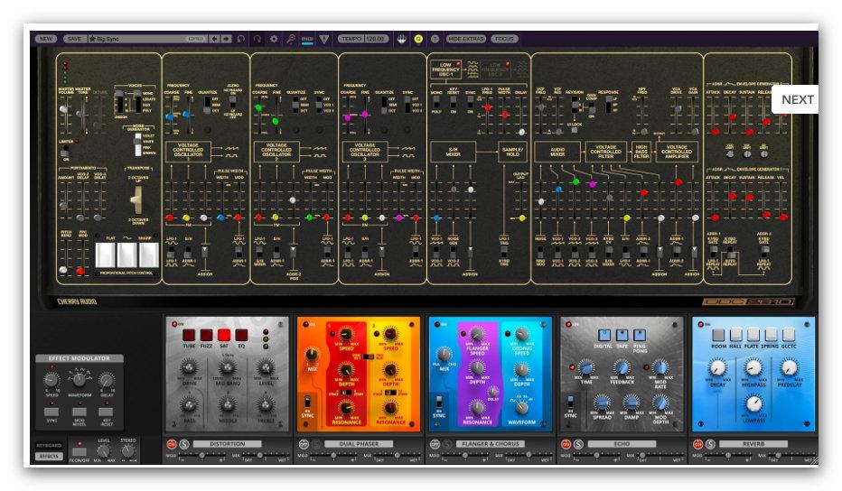Switch to the KEYBOARD tab
This screenshot has width=842, height=491.
coord(49,445)
